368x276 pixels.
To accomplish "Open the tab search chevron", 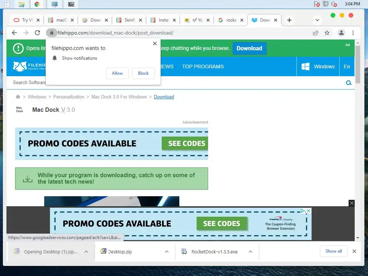I will [317, 20].
